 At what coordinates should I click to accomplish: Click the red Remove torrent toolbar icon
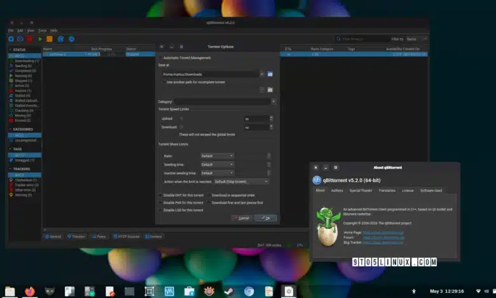[29, 39]
